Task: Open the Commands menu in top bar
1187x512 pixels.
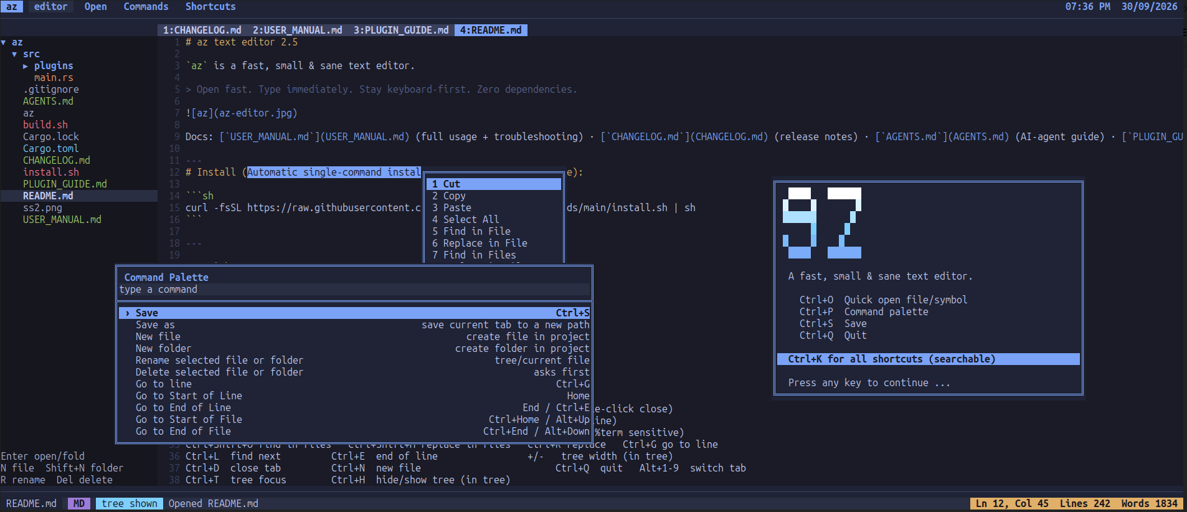Action: click(146, 6)
